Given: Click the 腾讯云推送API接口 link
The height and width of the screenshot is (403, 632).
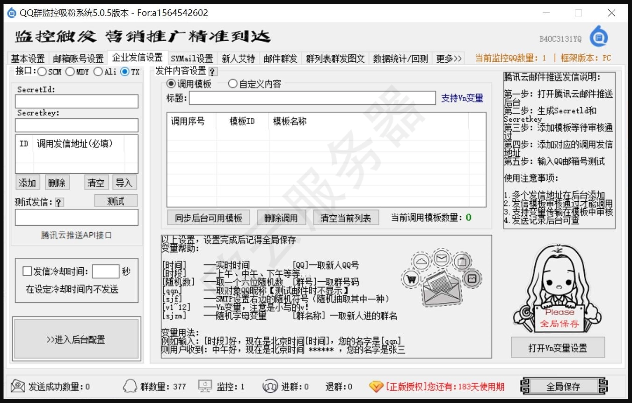Looking at the screenshot, I should (x=76, y=235).
